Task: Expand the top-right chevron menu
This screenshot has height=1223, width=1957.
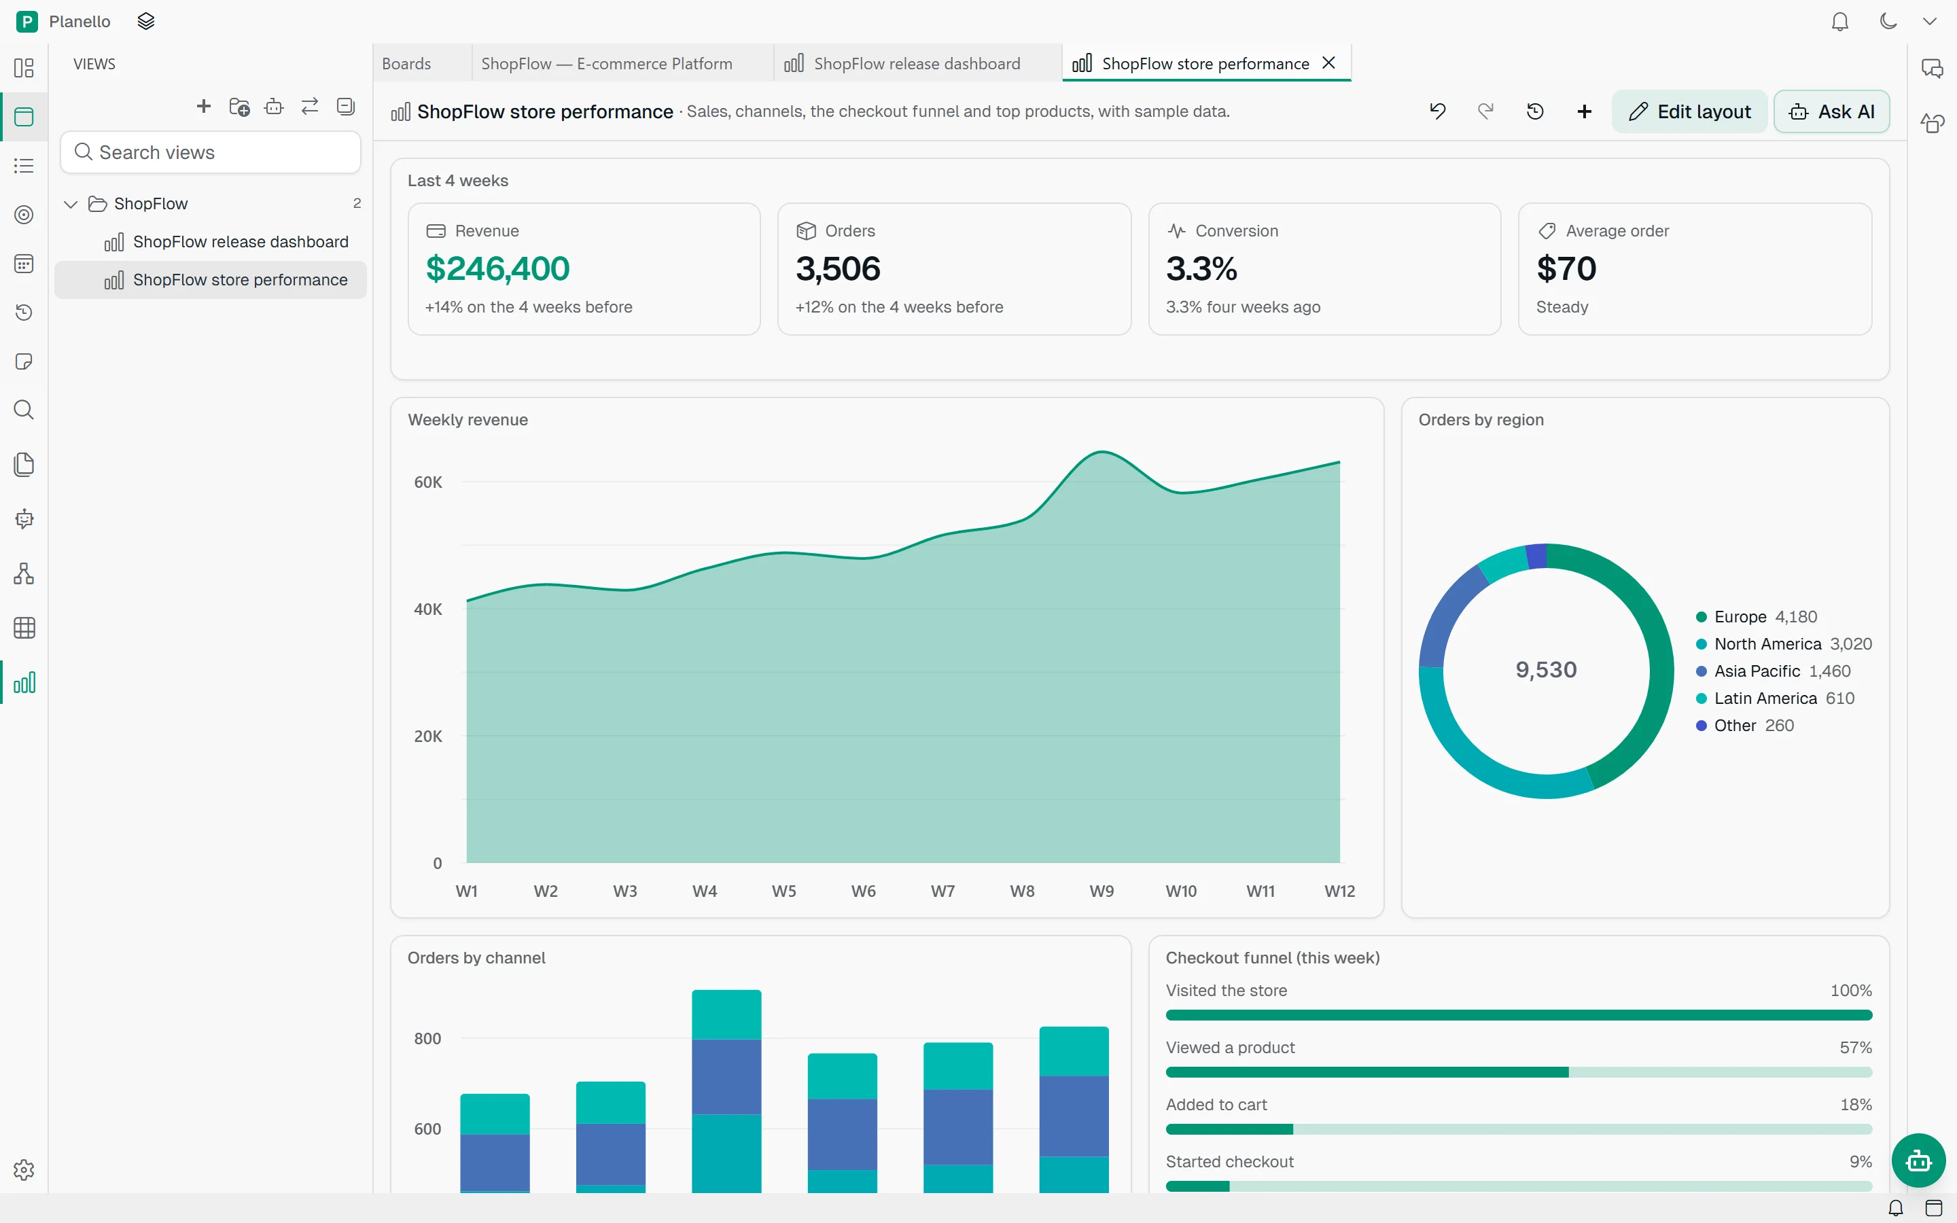Action: (1930, 22)
